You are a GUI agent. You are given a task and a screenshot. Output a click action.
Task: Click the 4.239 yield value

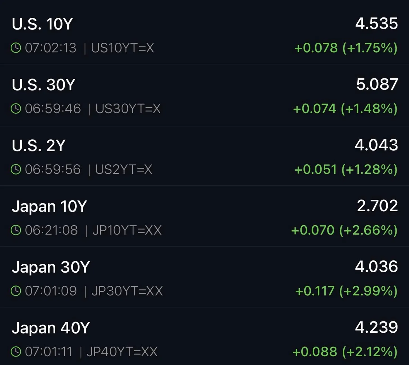(x=376, y=327)
